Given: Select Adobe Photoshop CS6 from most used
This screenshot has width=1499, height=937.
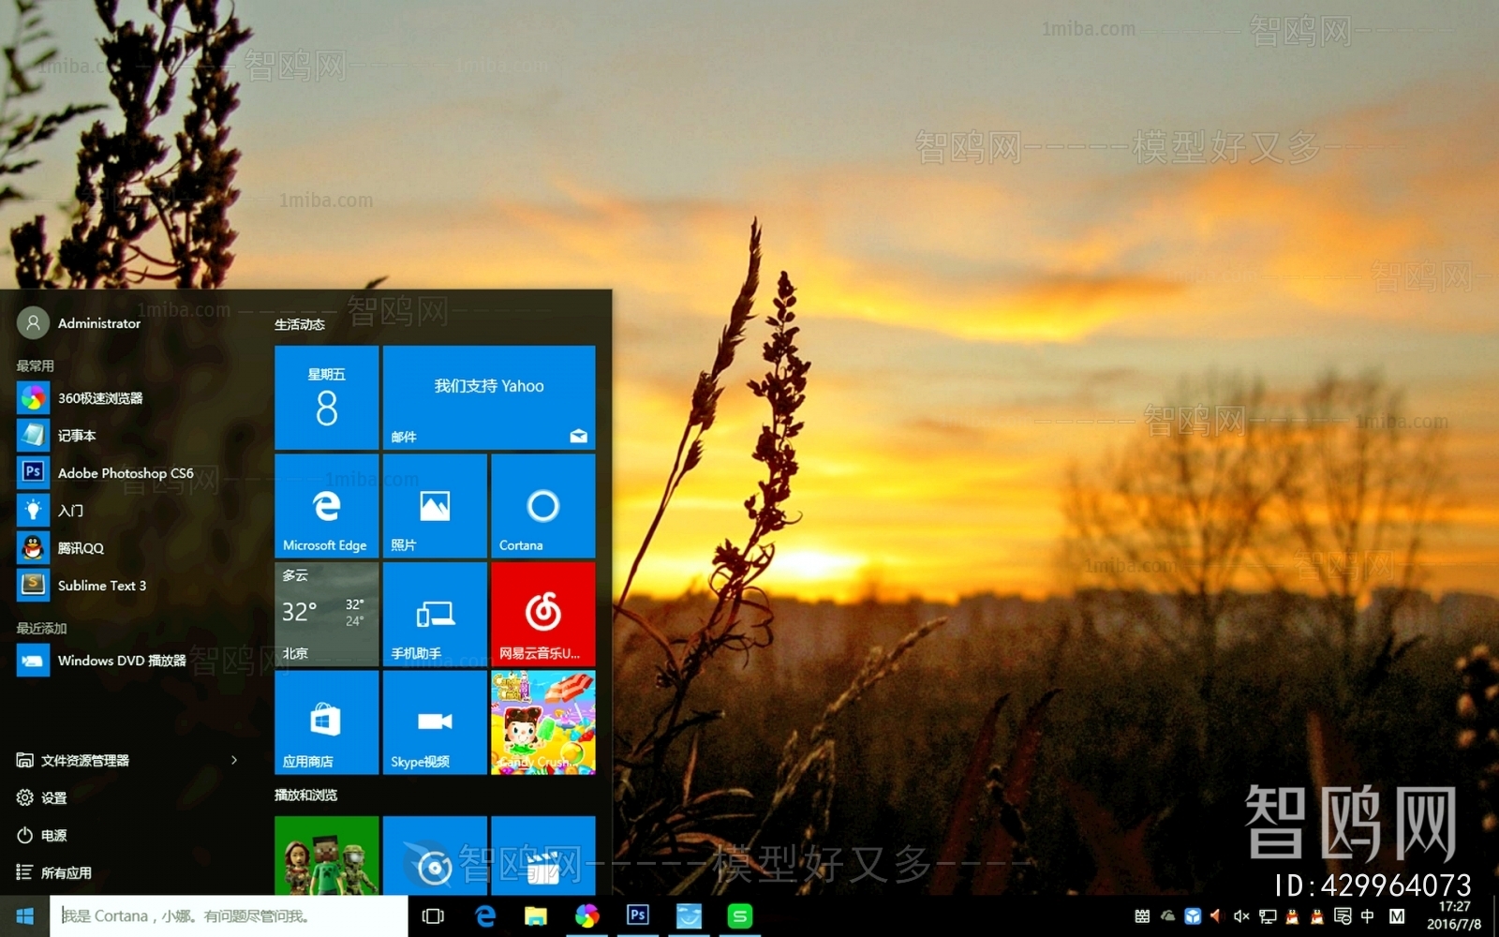Looking at the screenshot, I should tap(125, 473).
